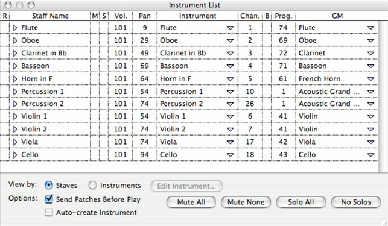The image size is (388, 226).
Task: Expand the Cello staff disclosure triangle
Action: click(15, 155)
